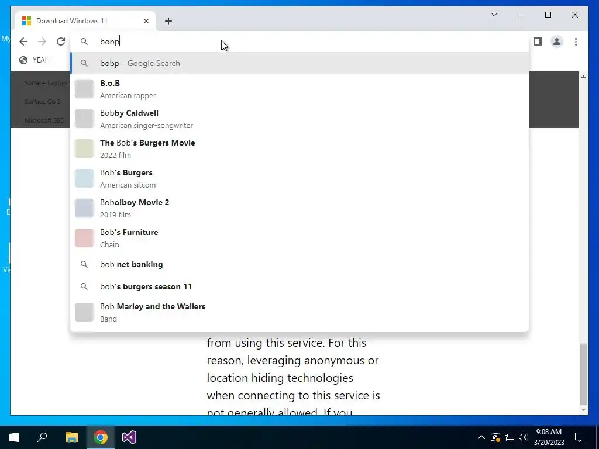Close the Download Windows 11 tab
The width and height of the screenshot is (599, 449).
[146, 21]
